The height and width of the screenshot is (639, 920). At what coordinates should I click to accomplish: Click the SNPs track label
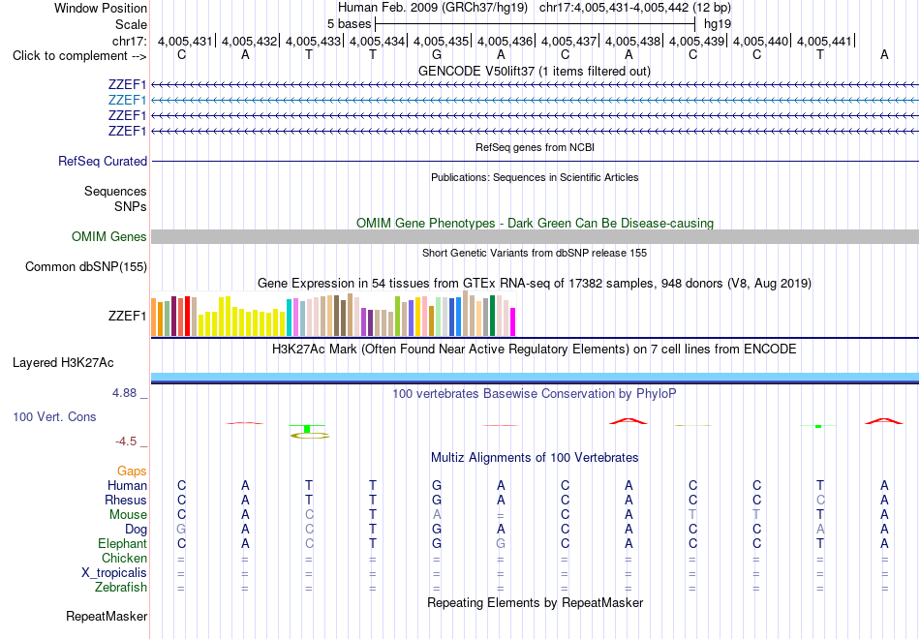click(x=131, y=206)
